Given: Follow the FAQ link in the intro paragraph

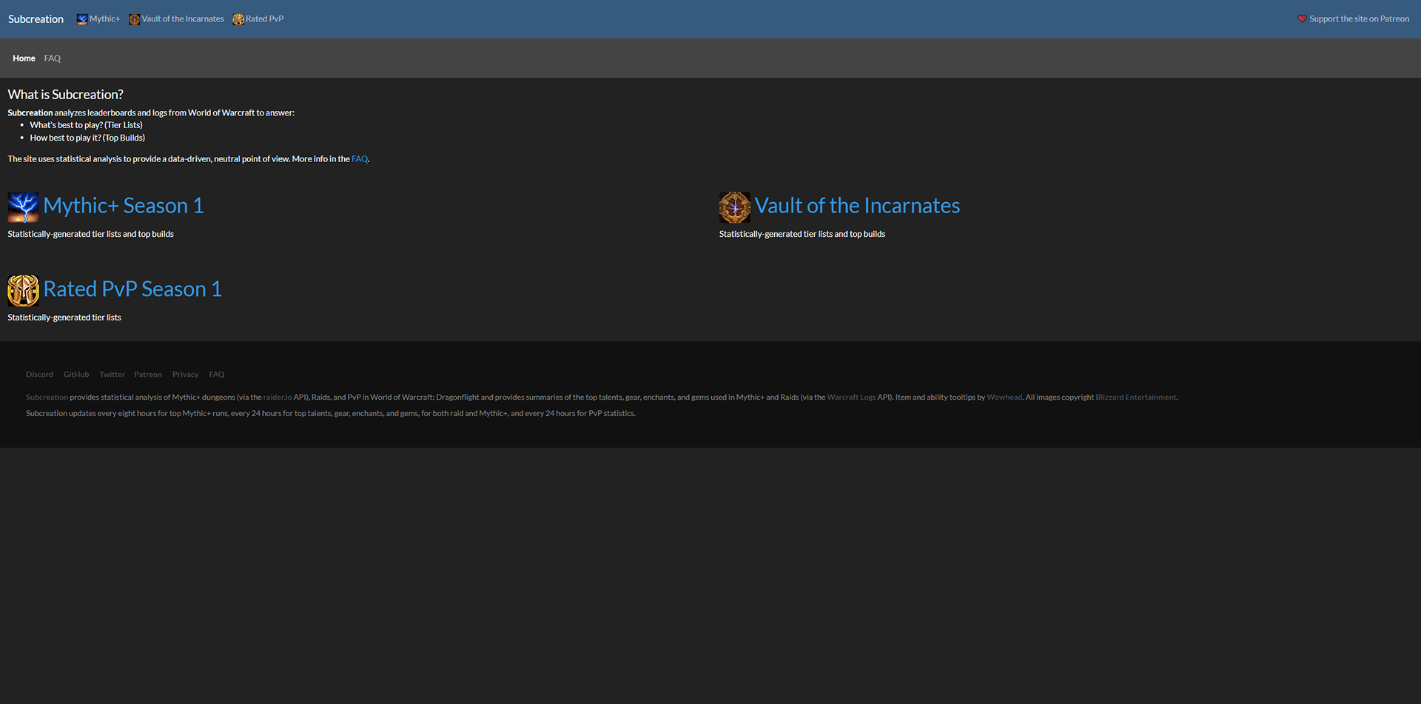Looking at the screenshot, I should click(x=359, y=159).
